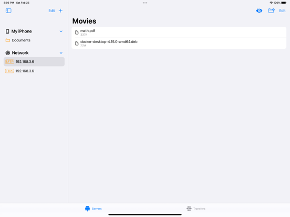Tap the home indicator bar
This screenshot has width=290, height=217.
[x=145, y=214]
